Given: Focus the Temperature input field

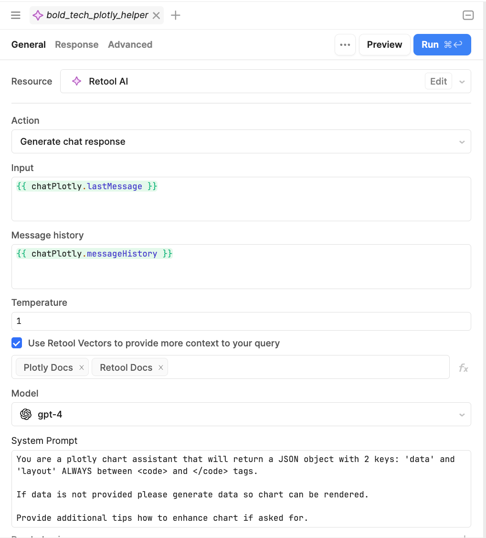Looking at the screenshot, I should (241, 321).
